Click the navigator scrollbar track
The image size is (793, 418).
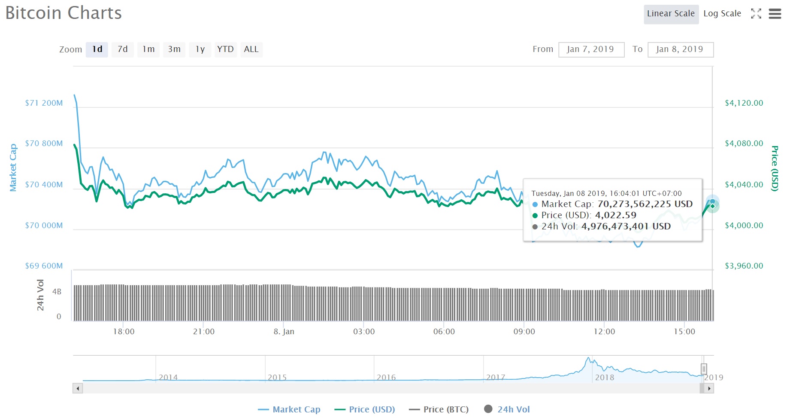390,389
